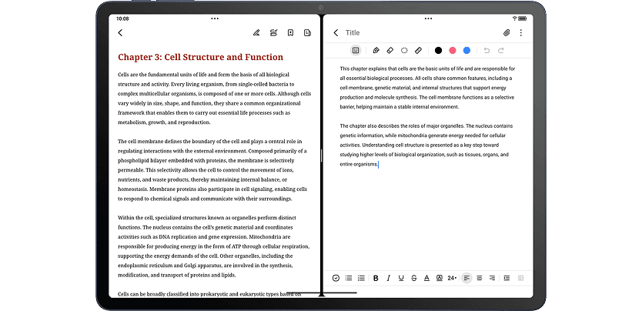Toggle underline formatting
The height and width of the screenshot is (311, 642).
pyautogui.click(x=401, y=278)
